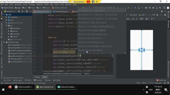
Task: Click the YouTube icon in overlay banner
Action: pyautogui.click(x=88, y=2)
